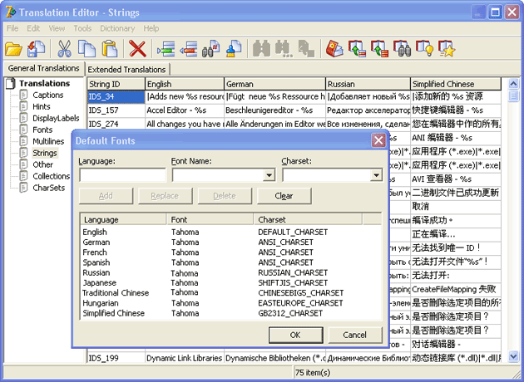524x382 pixels.
Task: Click the paste clipboard toolbar icon
Action: click(x=110, y=49)
